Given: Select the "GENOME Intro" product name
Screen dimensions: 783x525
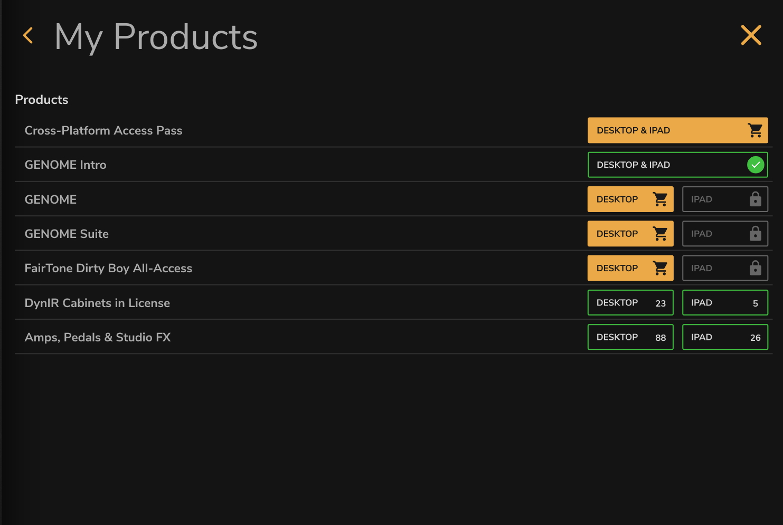Looking at the screenshot, I should click(65, 165).
